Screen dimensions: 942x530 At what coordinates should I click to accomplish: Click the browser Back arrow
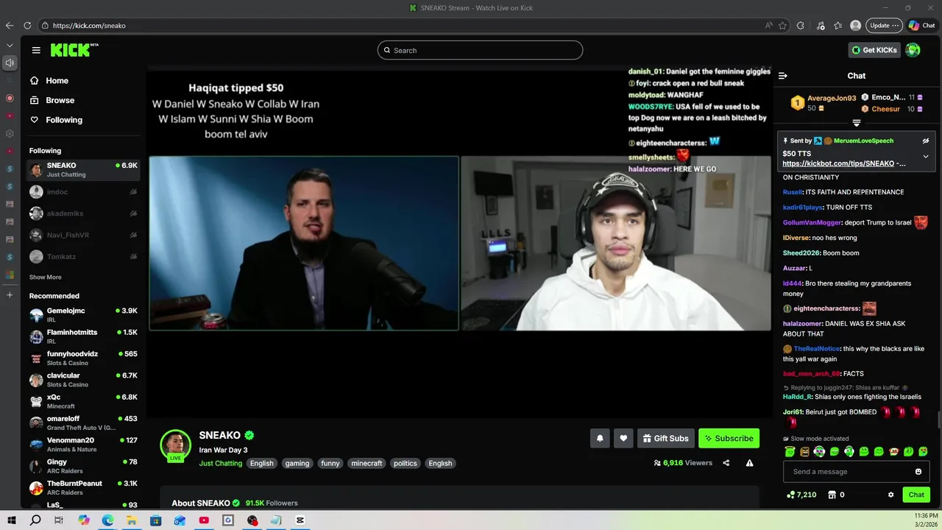click(x=10, y=25)
